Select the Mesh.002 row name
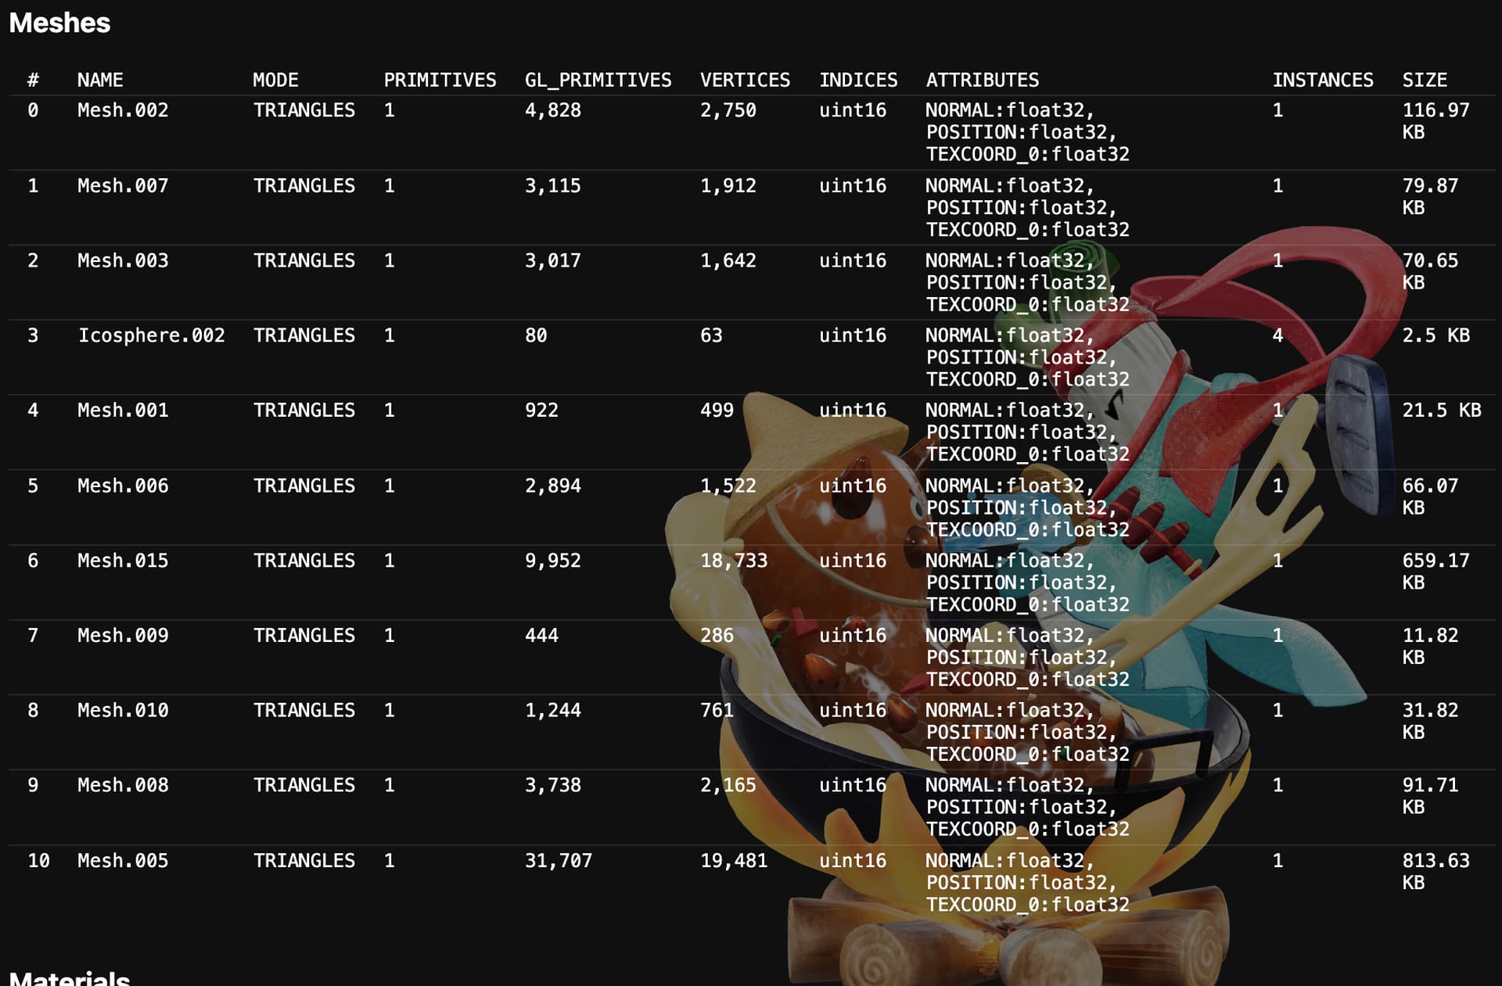1502x986 pixels. point(123,110)
